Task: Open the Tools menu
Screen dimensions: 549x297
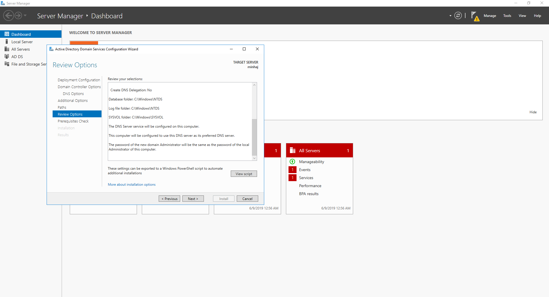Action: 507,16
